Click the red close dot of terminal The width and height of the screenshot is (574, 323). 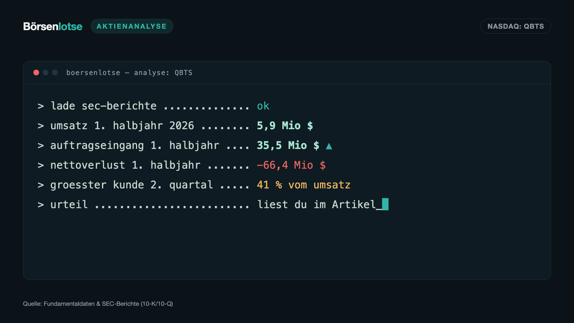pos(36,72)
